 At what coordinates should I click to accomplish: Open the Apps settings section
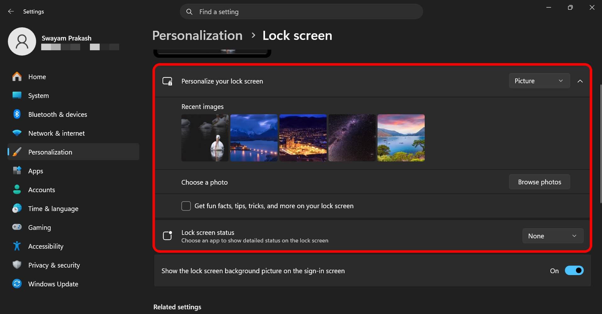[x=35, y=171]
